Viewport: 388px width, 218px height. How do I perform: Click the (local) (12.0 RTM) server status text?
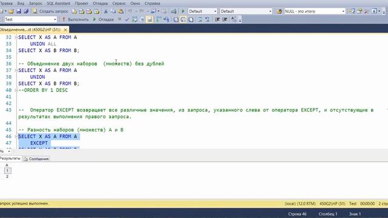click(300, 203)
